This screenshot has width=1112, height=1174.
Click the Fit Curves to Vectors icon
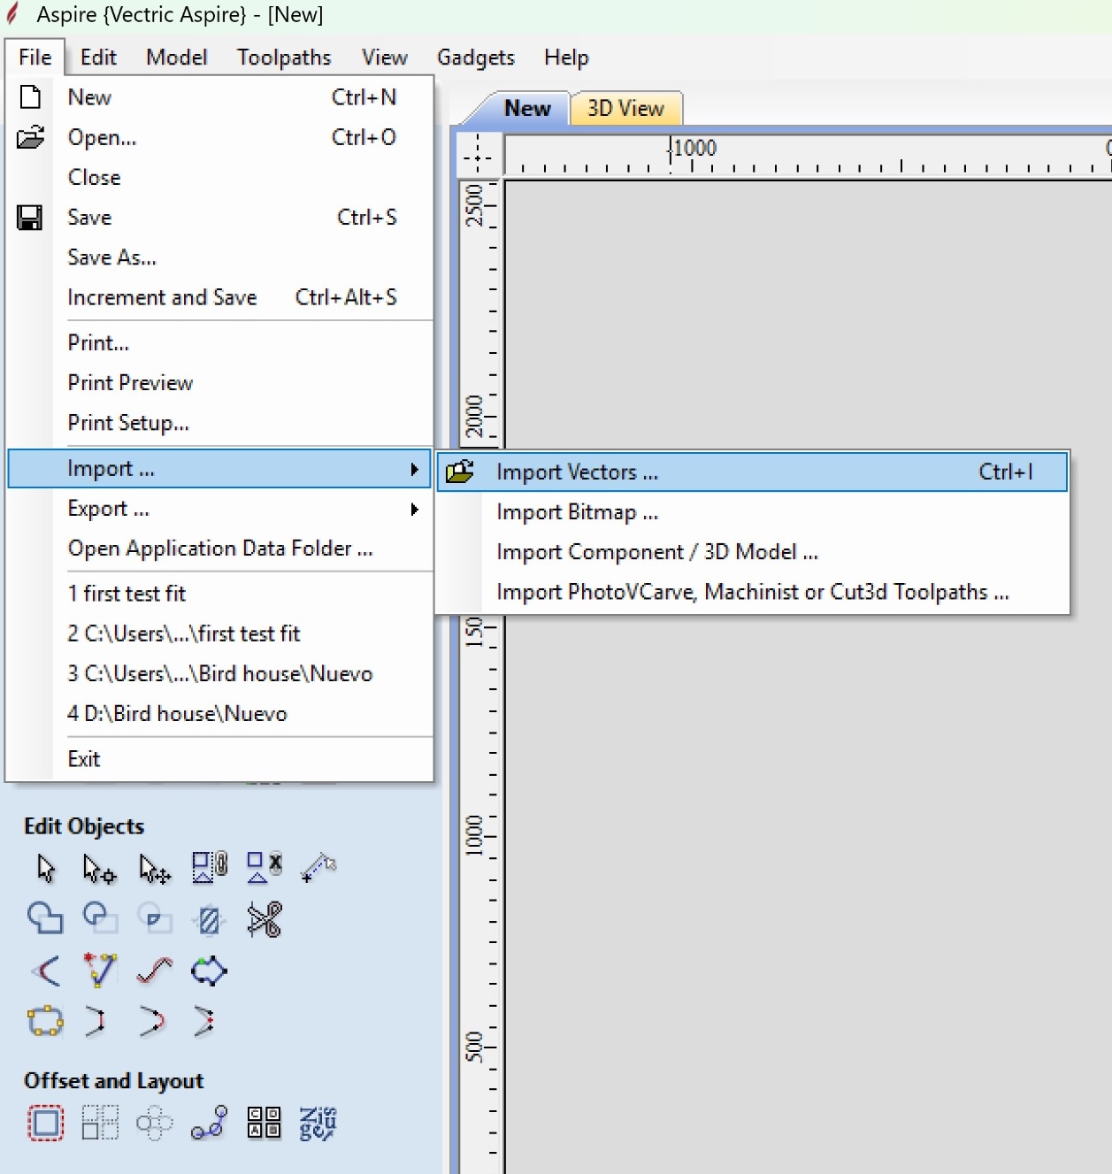pyautogui.click(x=100, y=970)
